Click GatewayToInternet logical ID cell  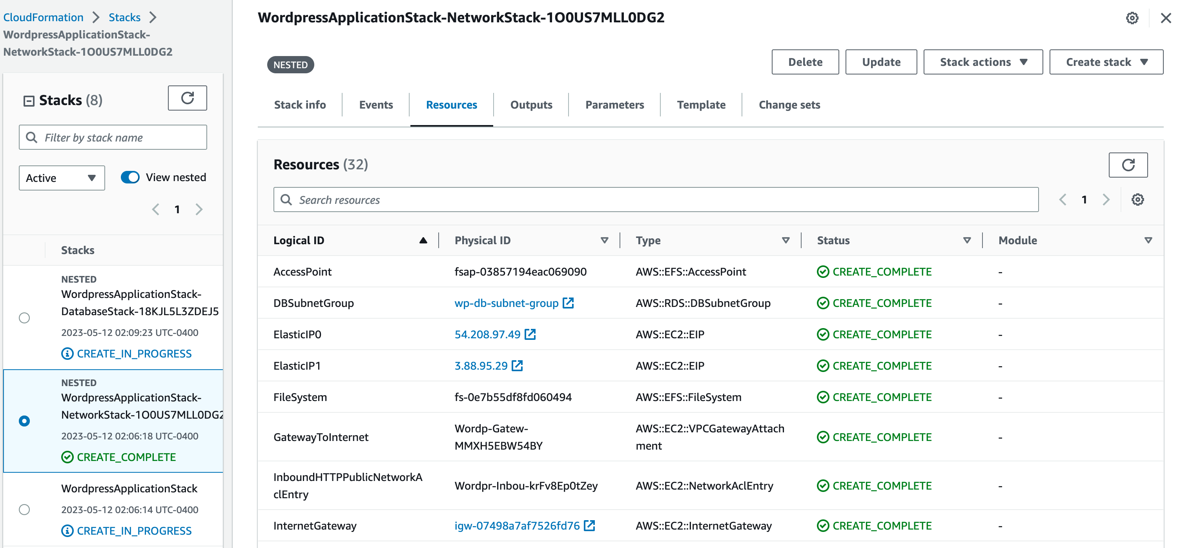point(321,437)
